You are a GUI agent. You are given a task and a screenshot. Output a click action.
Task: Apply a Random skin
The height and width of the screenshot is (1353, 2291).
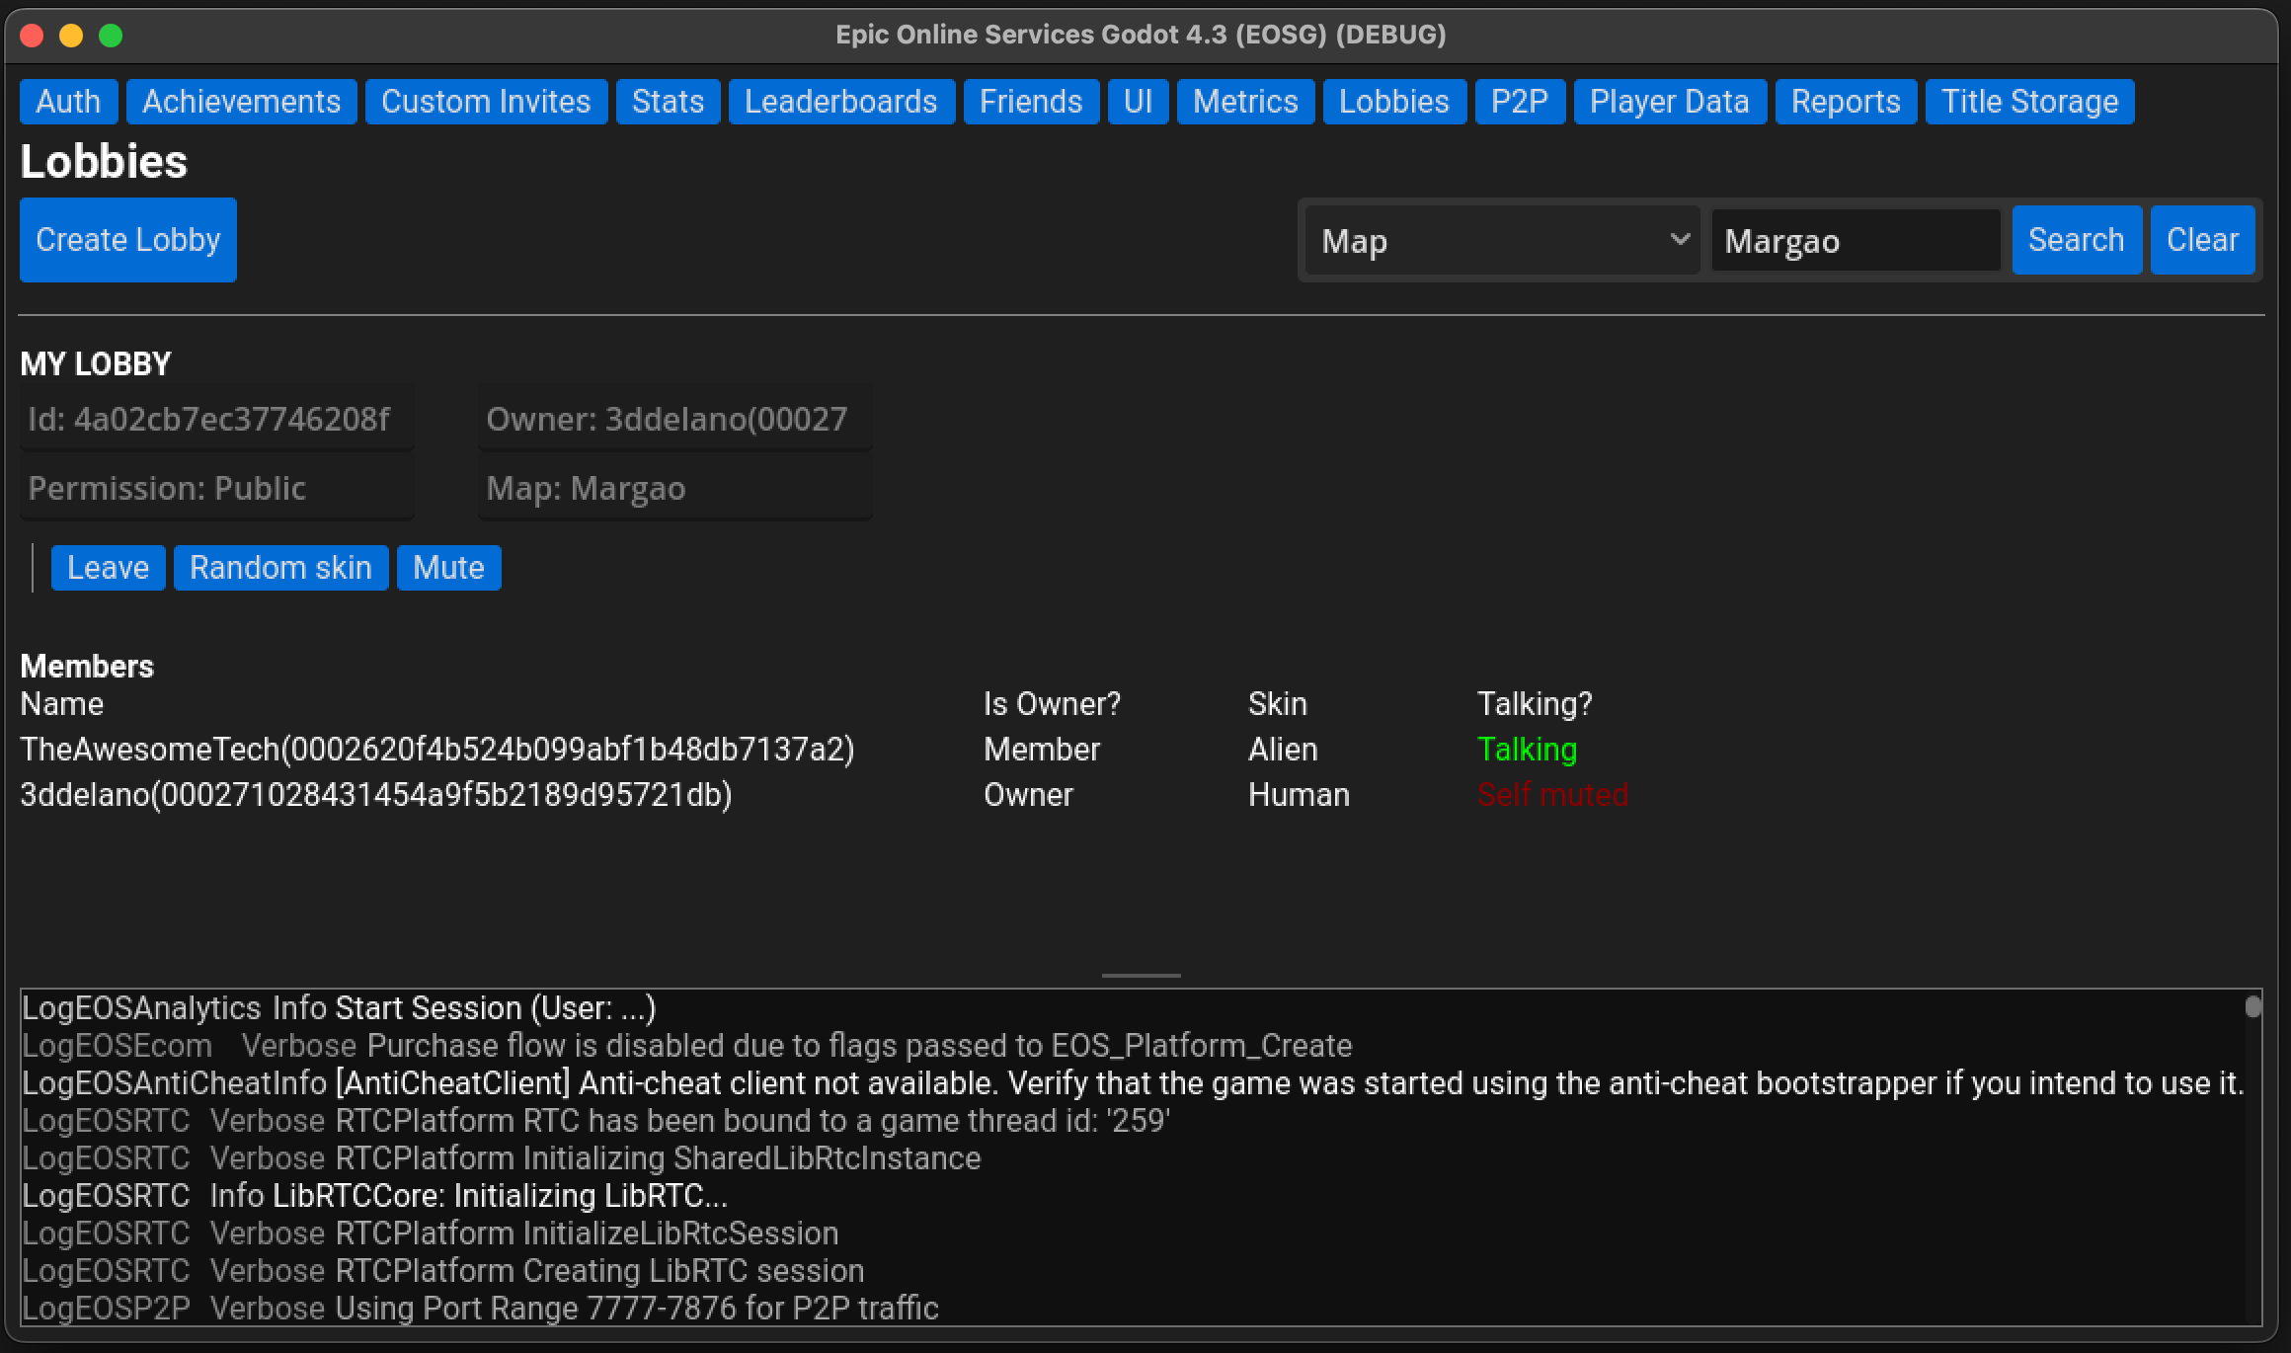[280, 568]
